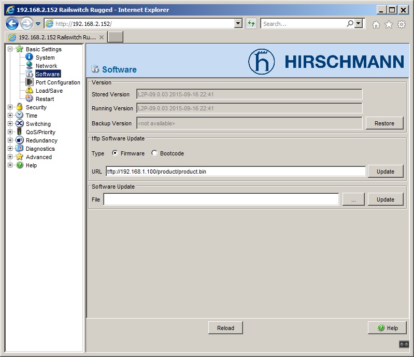Click the browser Search box
The image size is (414, 357).
pos(304,24)
